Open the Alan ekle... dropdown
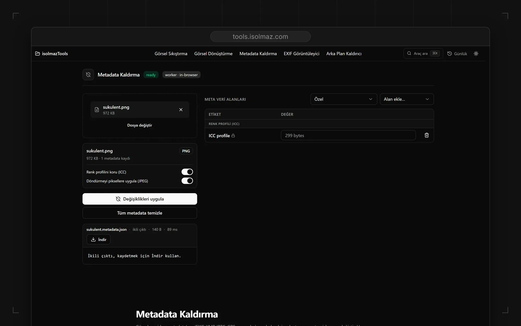 (x=407, y=99)
